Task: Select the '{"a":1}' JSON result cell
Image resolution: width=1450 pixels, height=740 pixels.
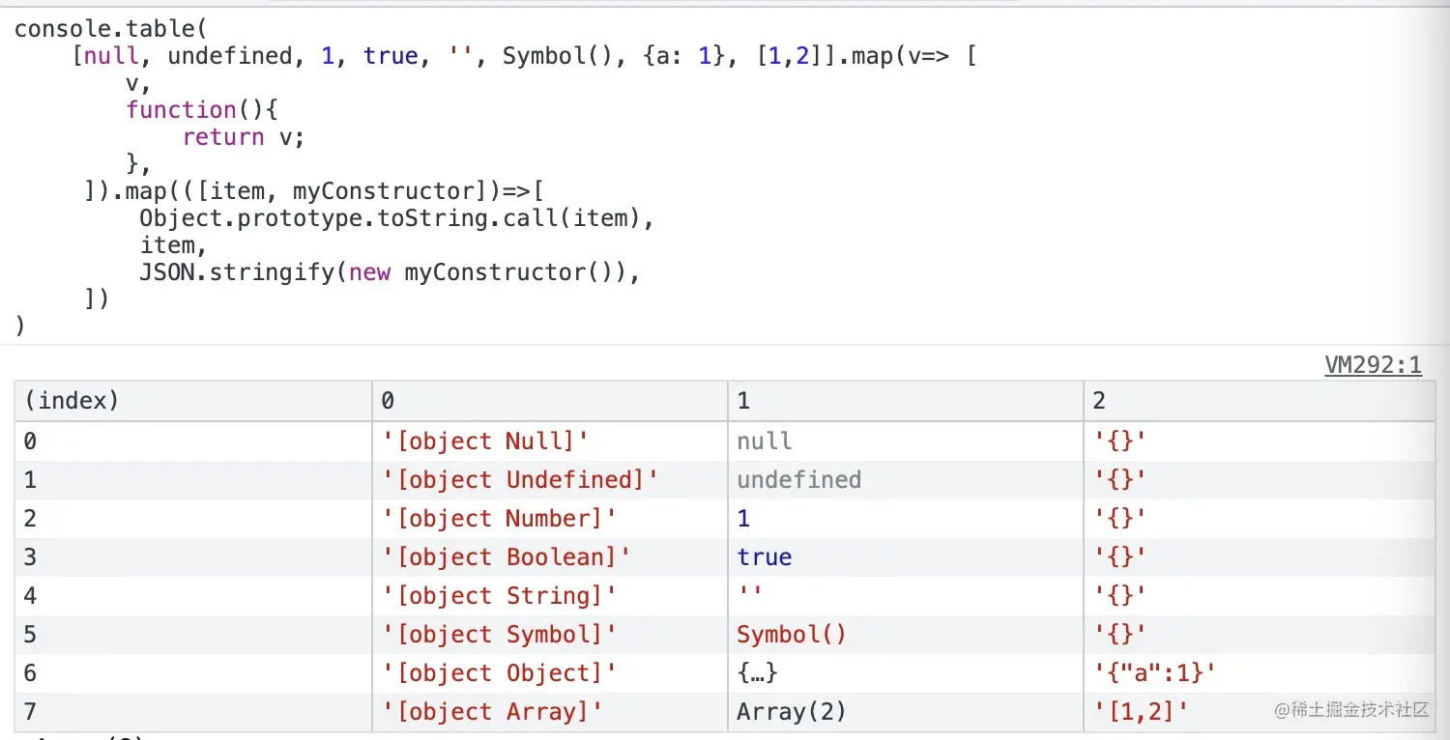Action: point(1155,673)
